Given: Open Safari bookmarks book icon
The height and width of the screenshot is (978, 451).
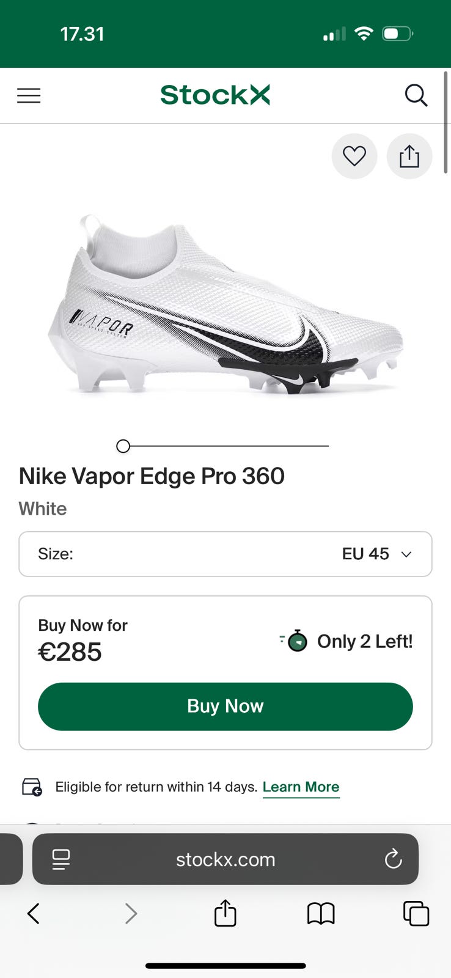Looking at the screenshot, I should 321,914.
